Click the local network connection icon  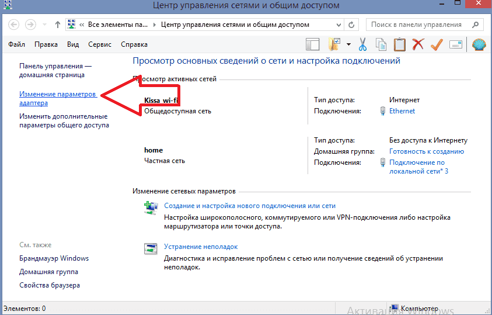tap(383, 162)
